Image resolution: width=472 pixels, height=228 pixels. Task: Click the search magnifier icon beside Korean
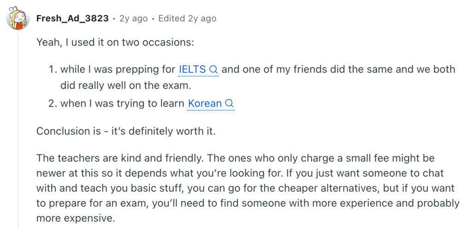[229, 104]
